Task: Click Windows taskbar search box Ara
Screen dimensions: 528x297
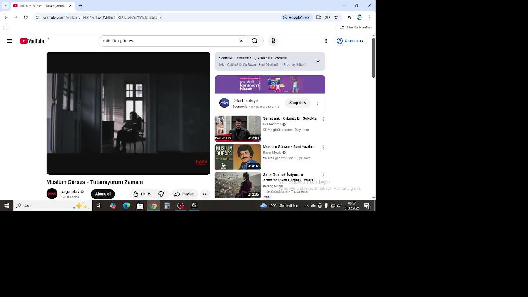Action: tap(53, 206)
